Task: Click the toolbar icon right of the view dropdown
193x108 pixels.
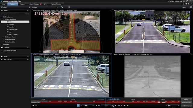Action: [x=62, y=7]
